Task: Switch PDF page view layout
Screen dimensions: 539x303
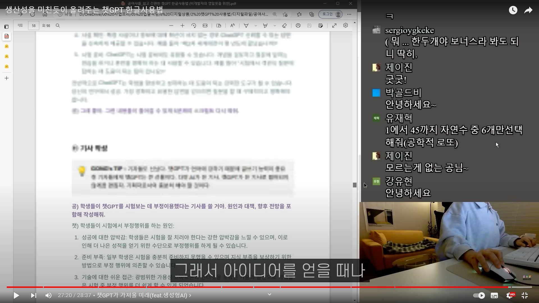Action: [219, 26]
